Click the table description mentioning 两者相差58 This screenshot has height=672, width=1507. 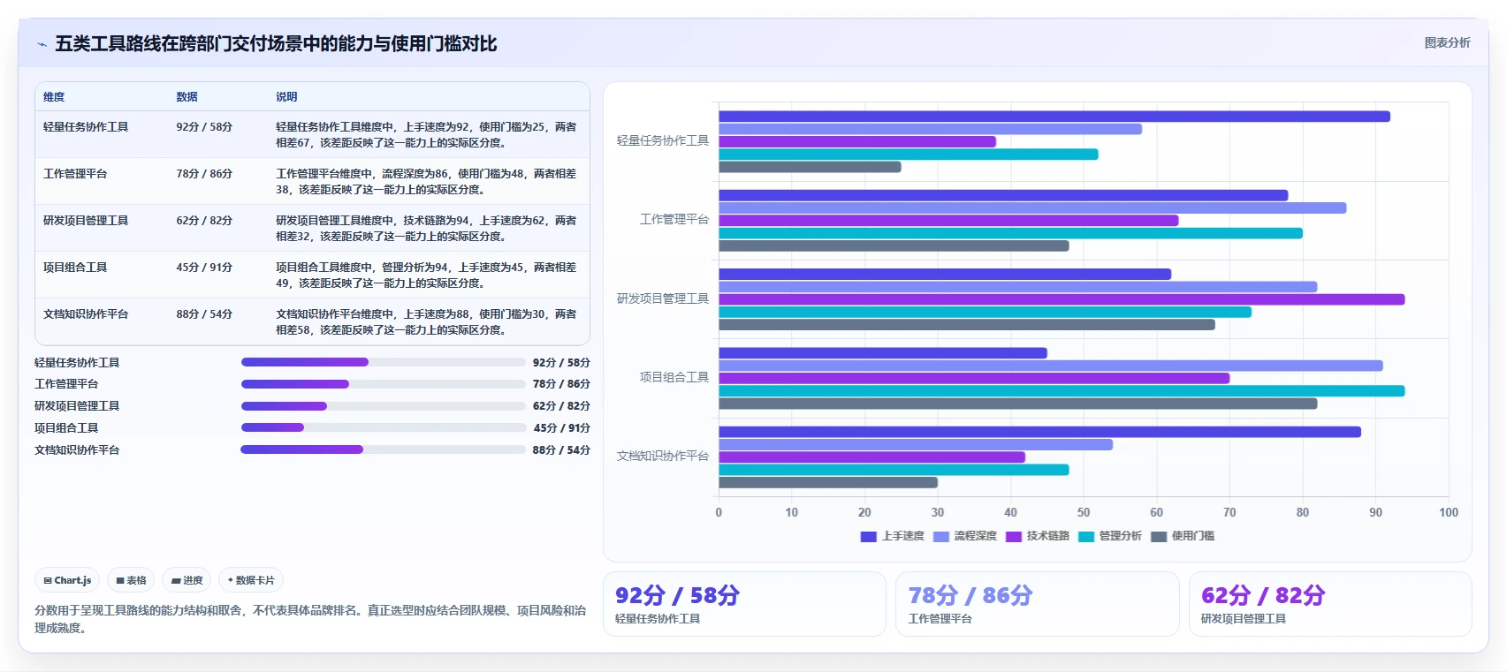pos(426,322)
